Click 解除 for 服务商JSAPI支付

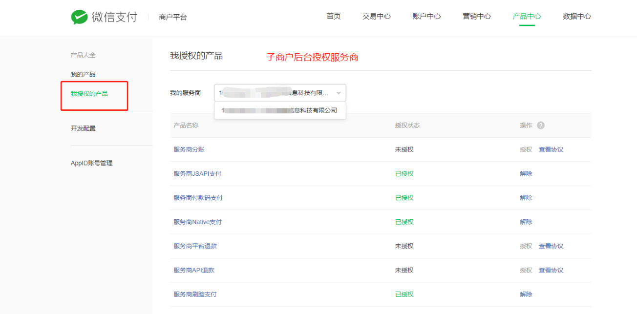526,174
